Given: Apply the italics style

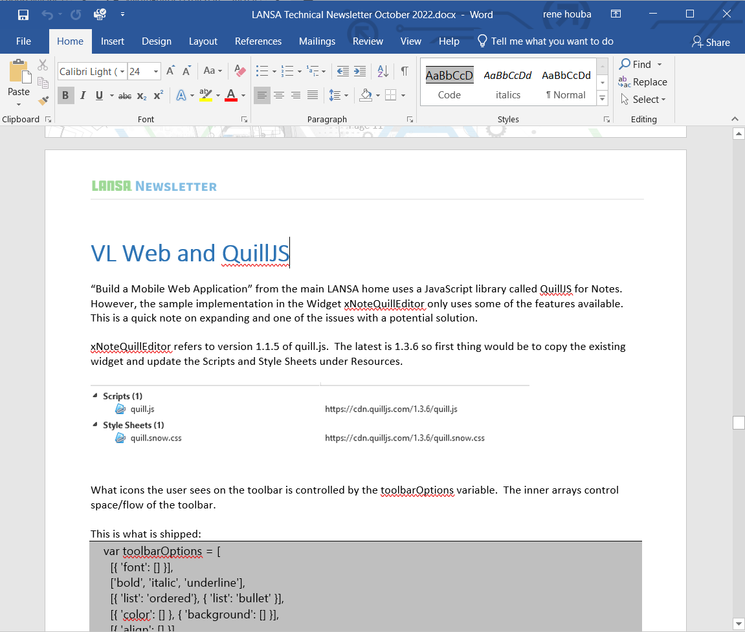Looking at the screenshot, I should click(507, 83).
